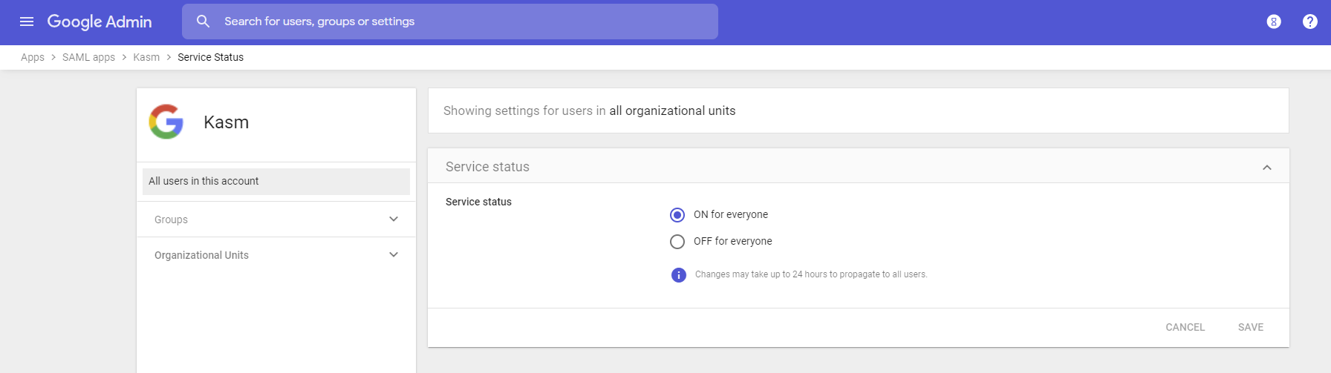This screenshot has height=373, width=1331.
Task: Select OFF for everyone
Action: coord(677,242)
